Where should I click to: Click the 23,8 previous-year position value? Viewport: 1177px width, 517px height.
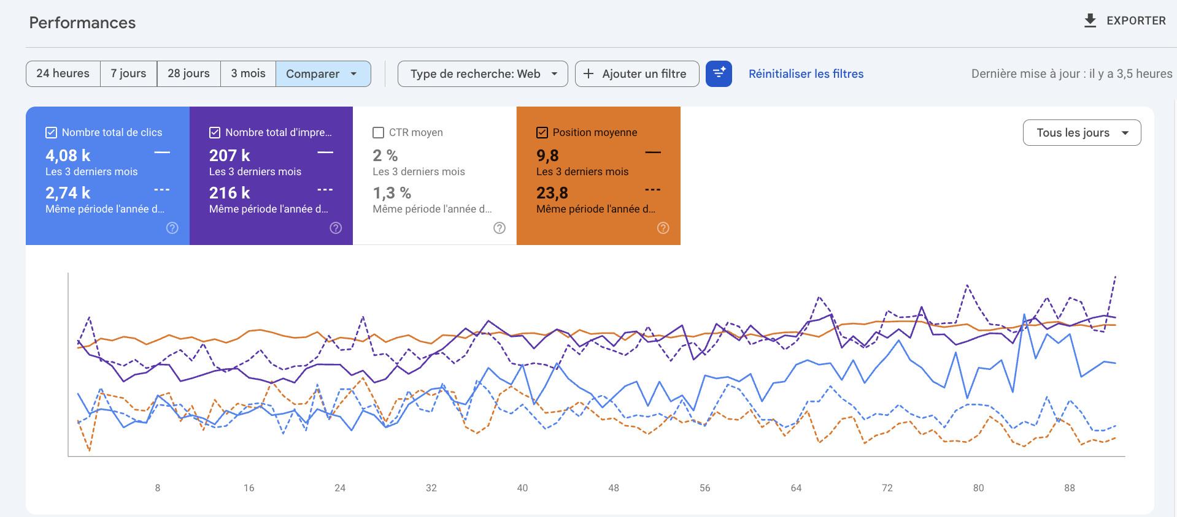[x=552, y=193]
